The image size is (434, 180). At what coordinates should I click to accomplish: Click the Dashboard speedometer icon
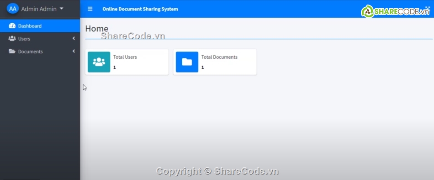[12, 26]
